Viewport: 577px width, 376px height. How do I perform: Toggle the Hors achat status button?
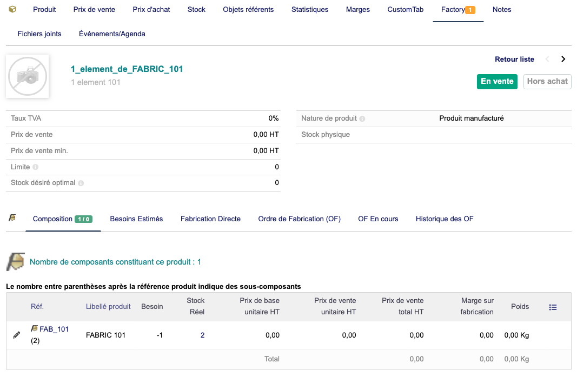(x=547, y=81)
